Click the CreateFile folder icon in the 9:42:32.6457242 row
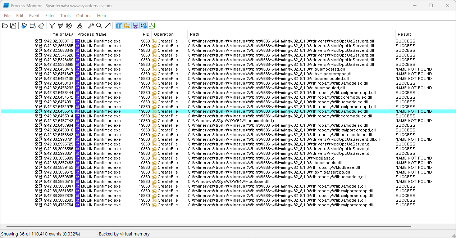 pyautogui.click(x=154, y=121)
